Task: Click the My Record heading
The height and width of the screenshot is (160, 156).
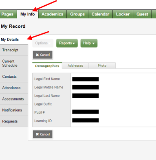Action: pyautogui.click(x=13, y=26)
